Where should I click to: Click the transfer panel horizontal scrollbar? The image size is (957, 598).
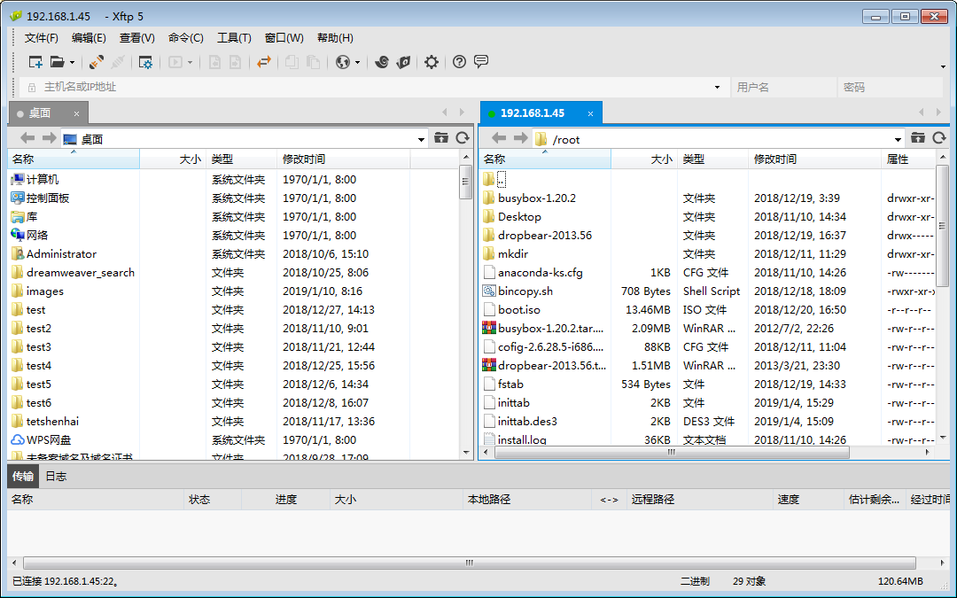tap(470, 563)
